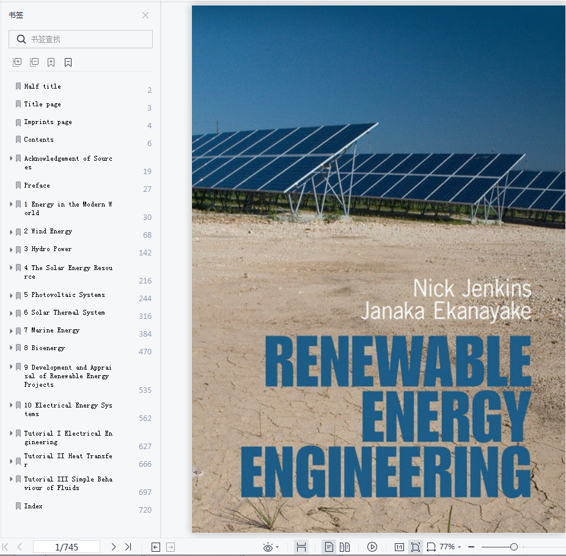Screen dimensions: 566x556
Task: Expand 1 Energy in the Modern World
Action: click(11, 204)
